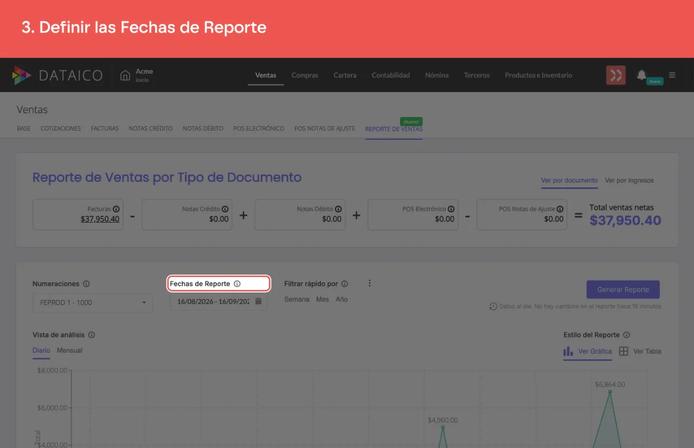694x448 pixels.
Task: Click the red double-chevron icon
Action: (x=616, y=75)
